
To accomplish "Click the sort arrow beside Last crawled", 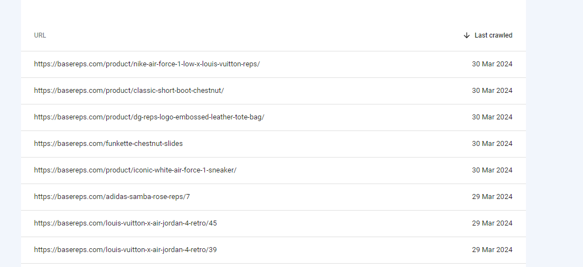I will 467,35.
